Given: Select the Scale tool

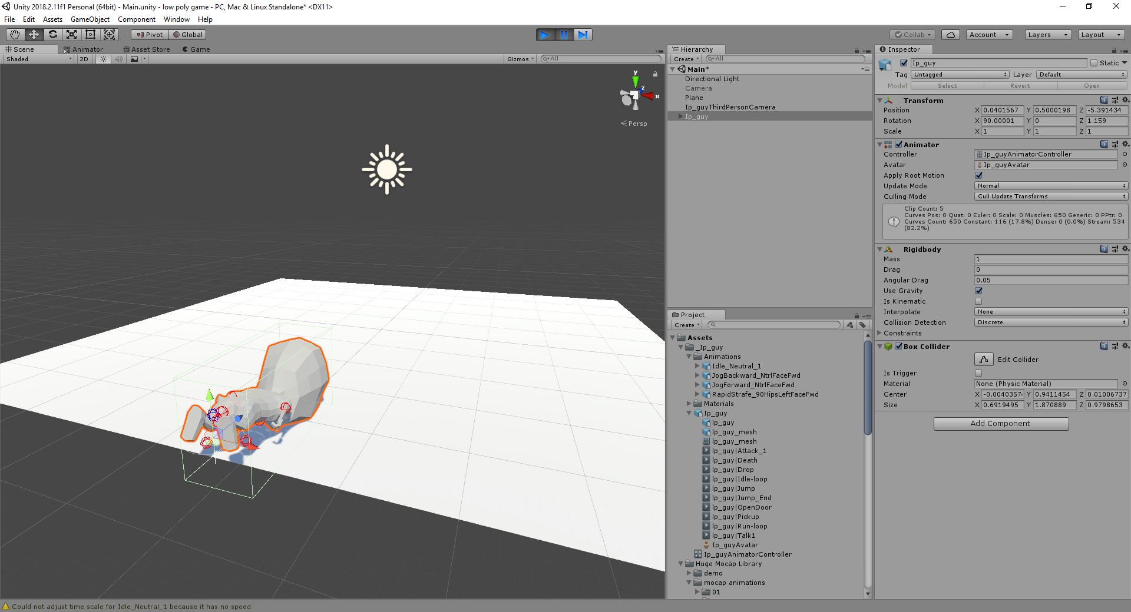Looking at the screenshot, I should (x=71, y=35).
